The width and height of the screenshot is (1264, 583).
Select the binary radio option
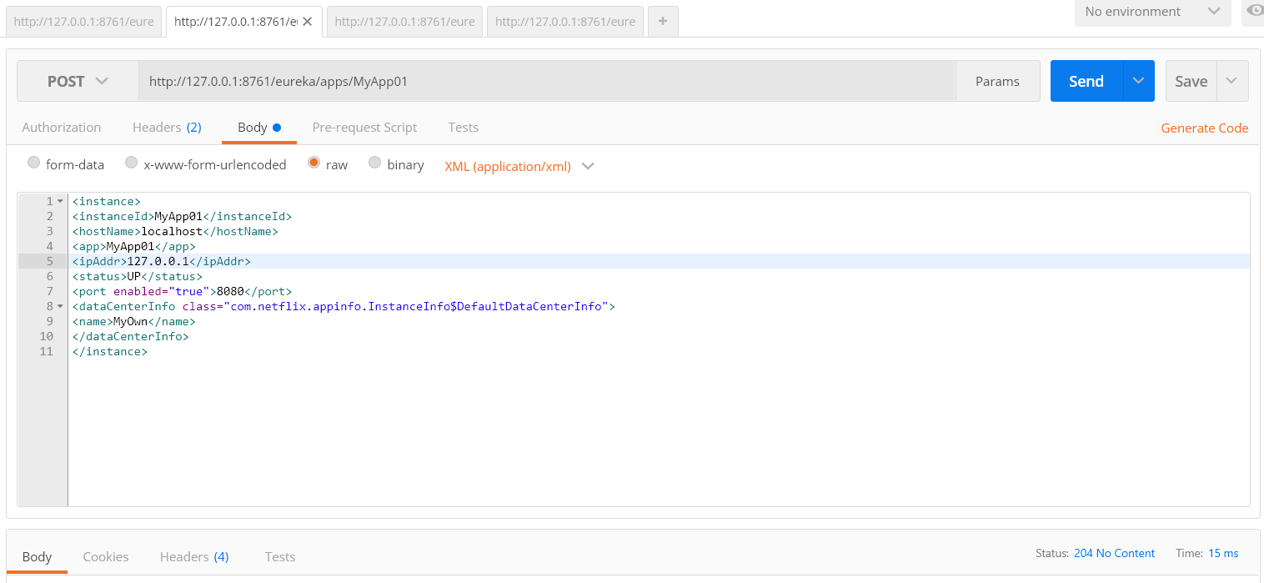[374, 163]
